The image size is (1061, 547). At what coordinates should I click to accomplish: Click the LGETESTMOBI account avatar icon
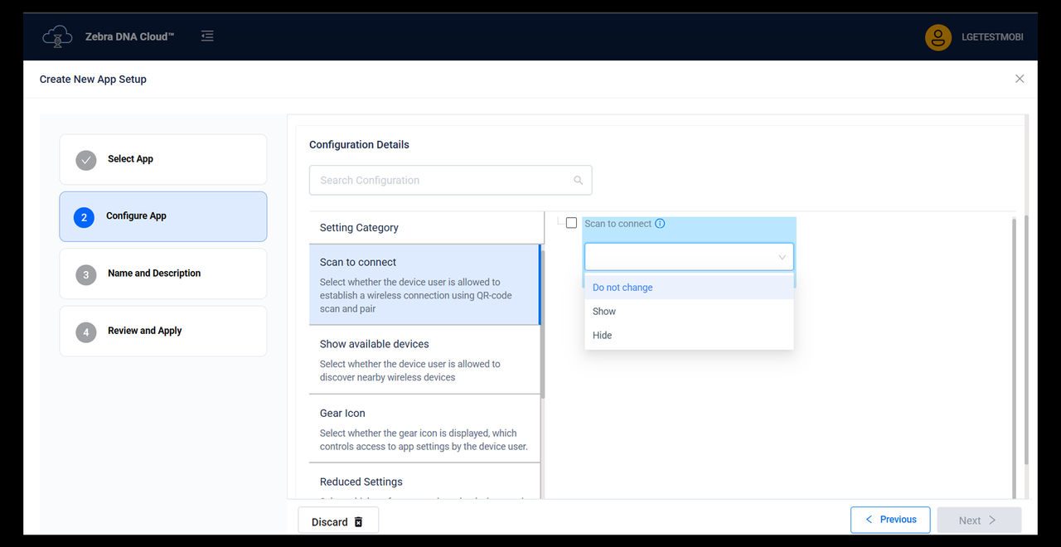tap(937, 36)
